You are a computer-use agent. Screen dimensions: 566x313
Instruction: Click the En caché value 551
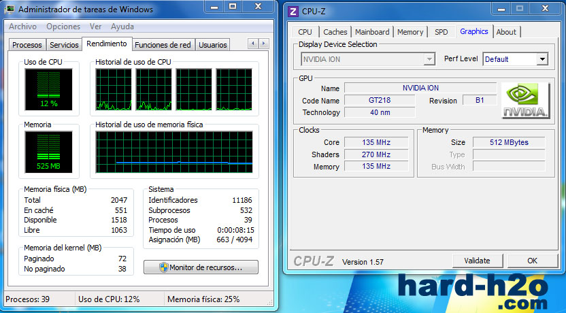tap(121, 210)
